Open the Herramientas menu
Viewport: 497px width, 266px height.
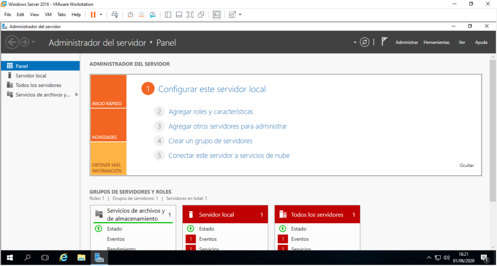pos(436,42)
